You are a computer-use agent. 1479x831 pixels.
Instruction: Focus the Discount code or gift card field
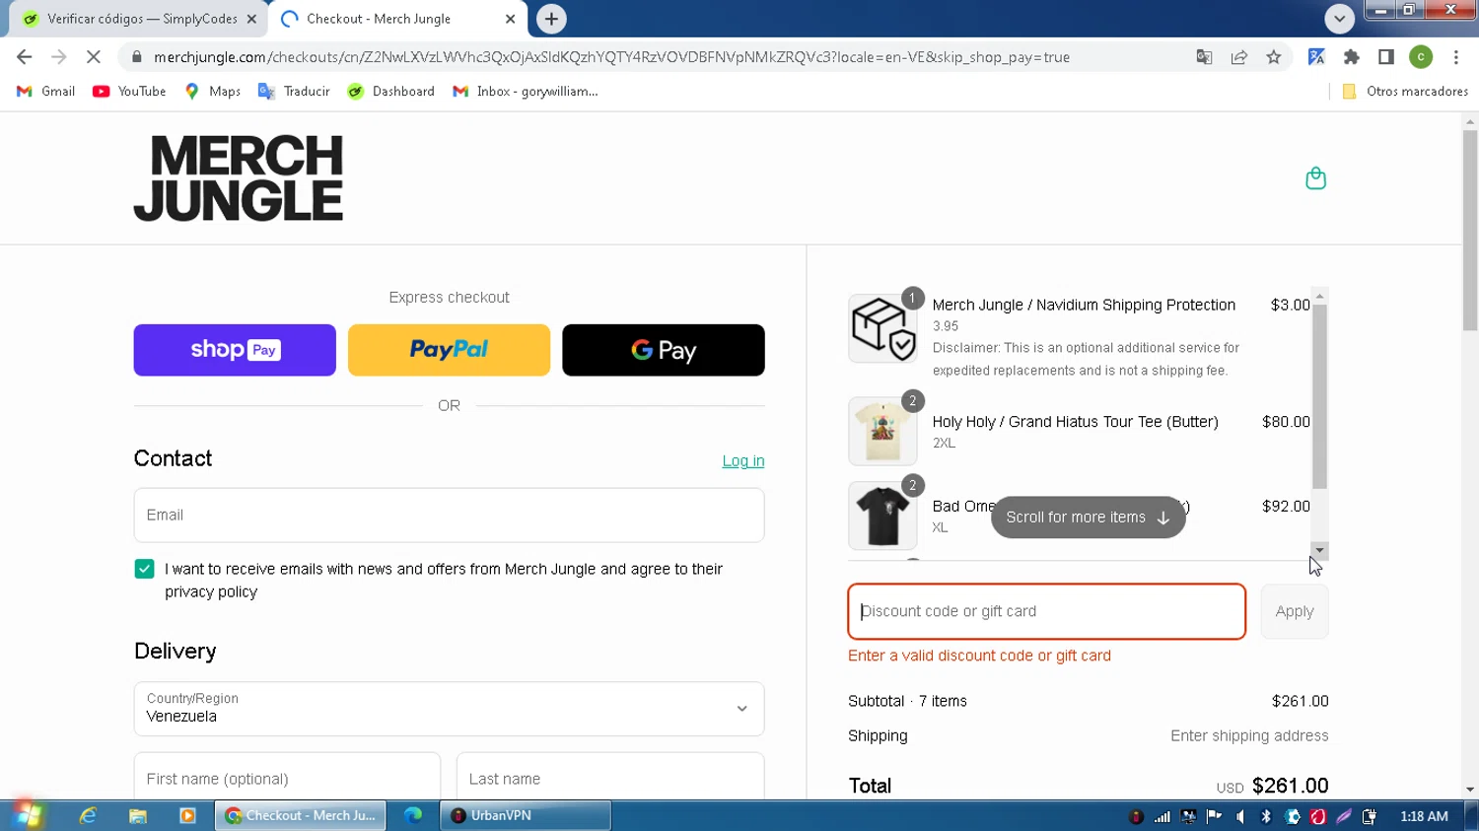pos(1047,611)
